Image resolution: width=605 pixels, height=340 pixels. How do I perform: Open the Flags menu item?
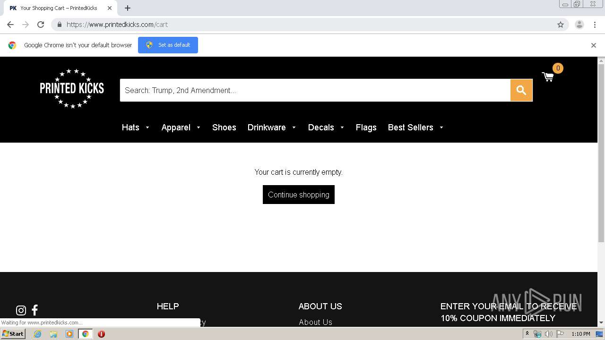point(366,127)
